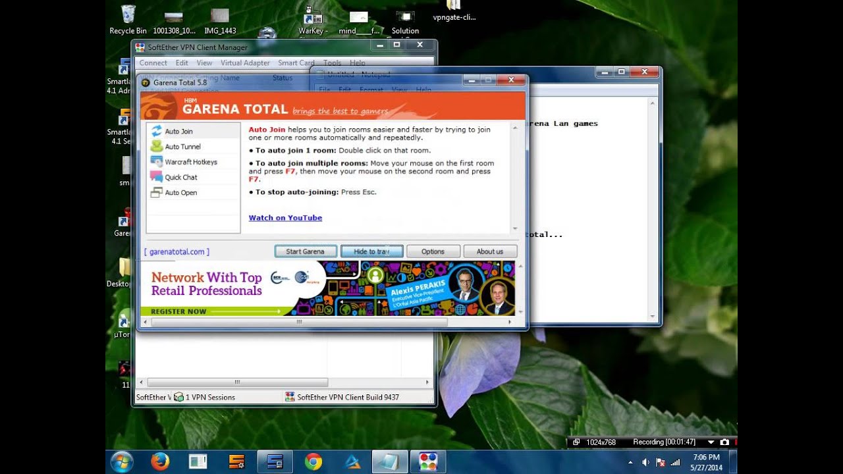Open Recycle Bin desktop icon
This screenshot has height=474, width=843.
tap(128, 20)
